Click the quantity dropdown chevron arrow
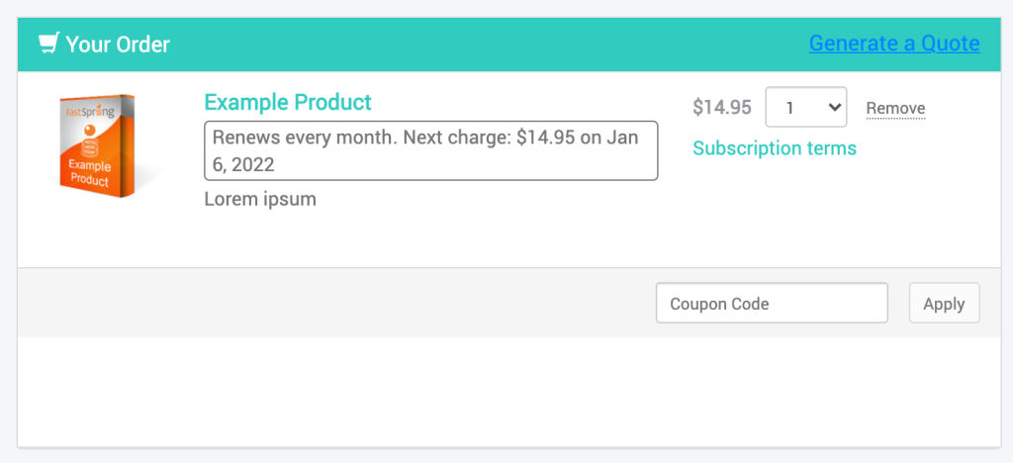This screenshot has height=463, width=1013. click(834, 107)
